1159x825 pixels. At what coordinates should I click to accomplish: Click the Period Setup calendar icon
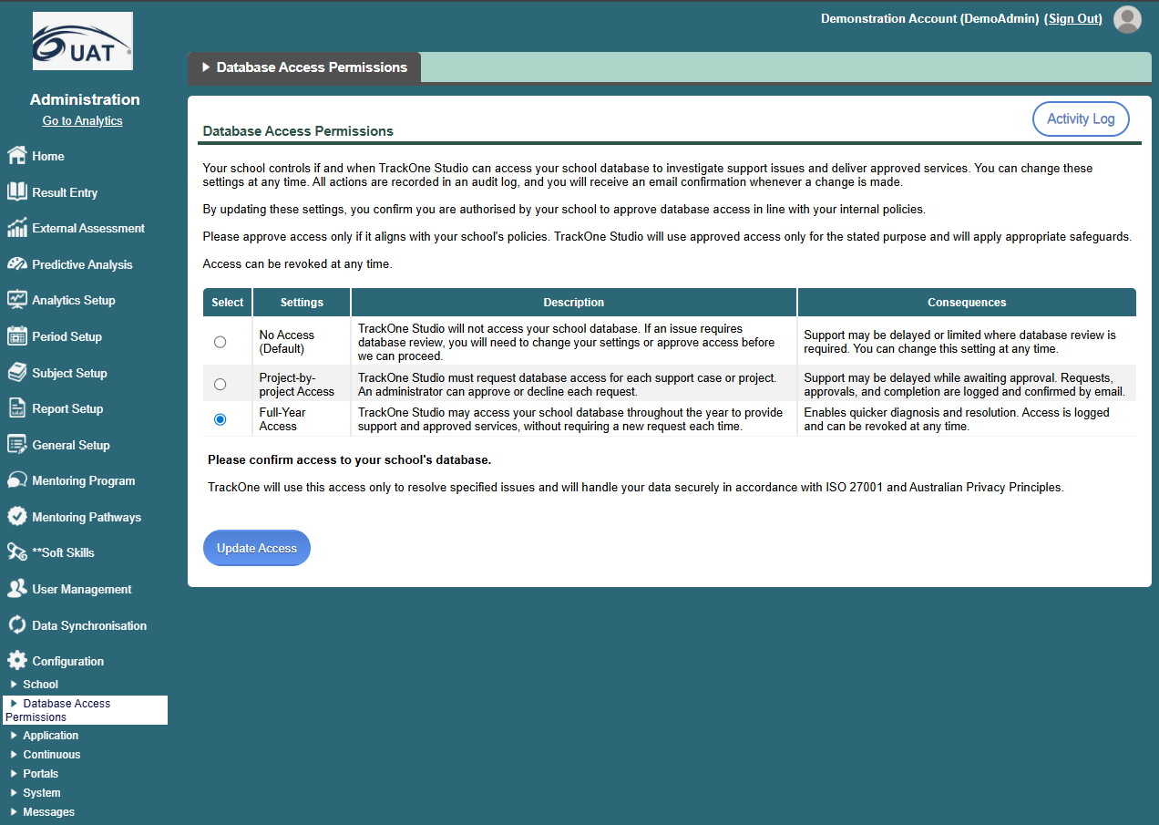[x=16, y=336]
